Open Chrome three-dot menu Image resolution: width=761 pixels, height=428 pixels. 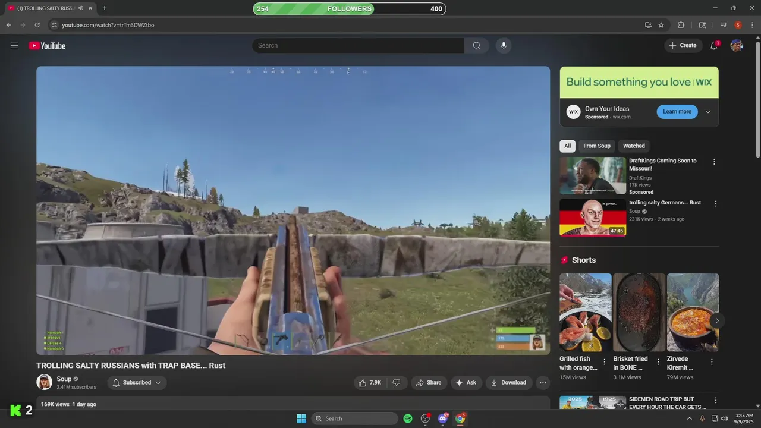tap(751, 25)
